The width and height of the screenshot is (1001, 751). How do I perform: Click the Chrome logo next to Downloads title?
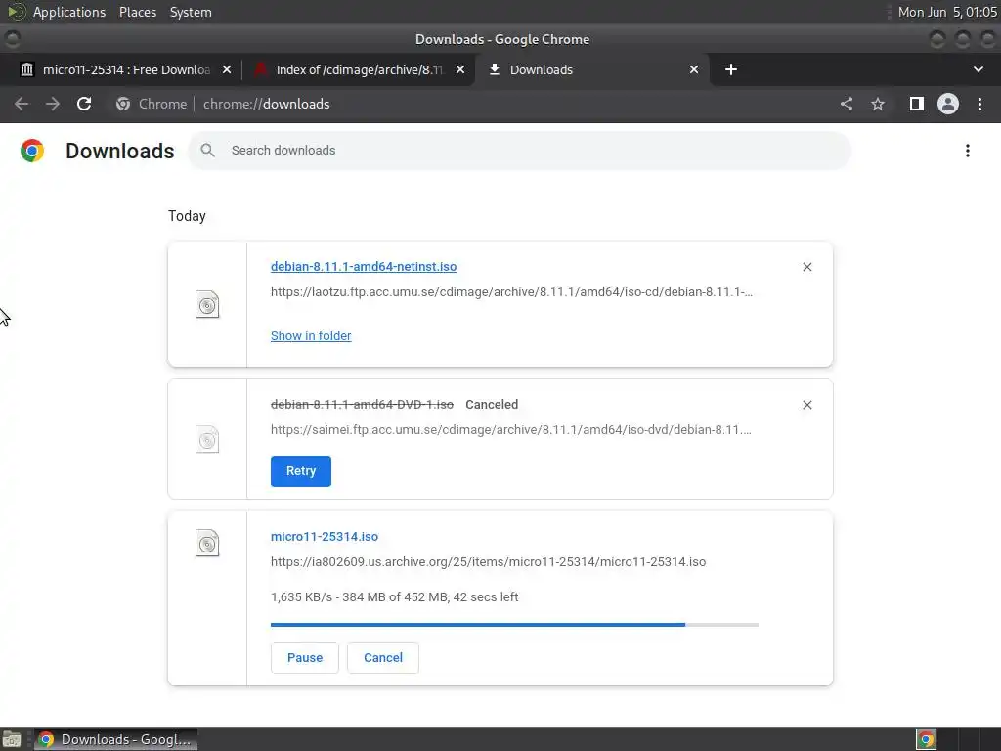(32, 151)
